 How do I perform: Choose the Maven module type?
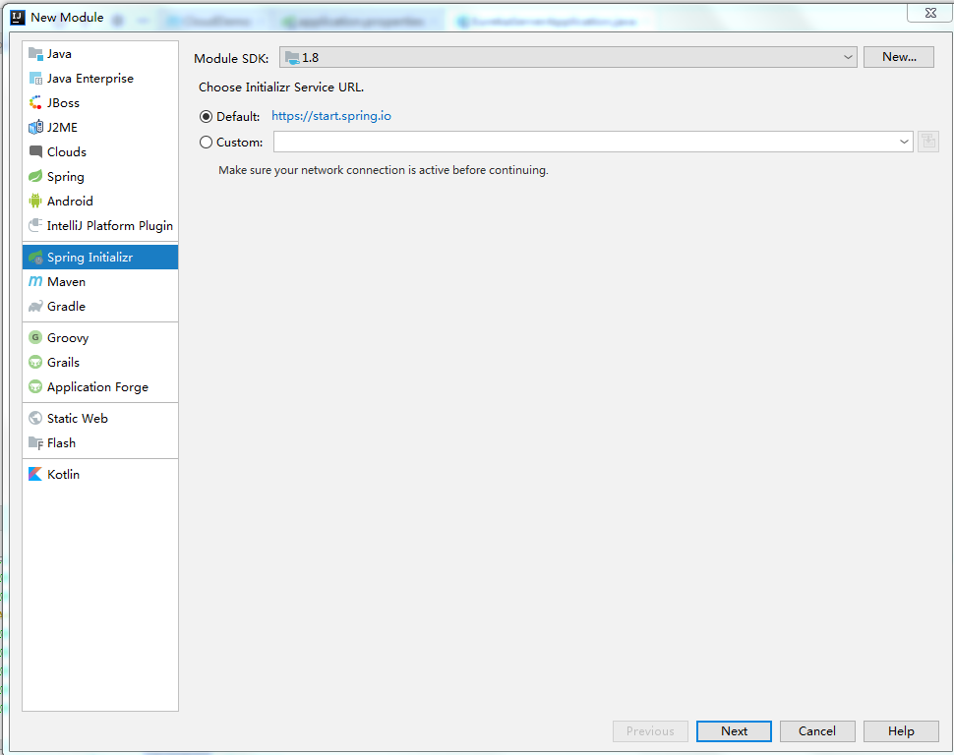coord(100,282)
